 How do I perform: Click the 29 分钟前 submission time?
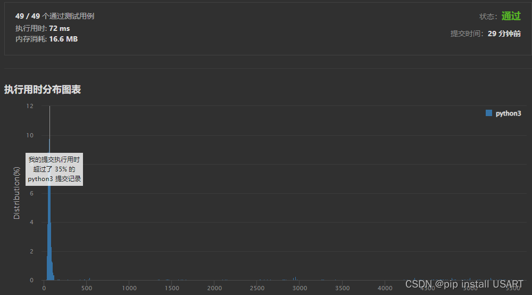(504, 34)
